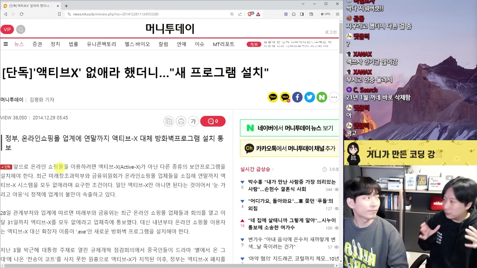Go back using browser back arrow
The height and width of the screenshot is (268, 477).
6,14
